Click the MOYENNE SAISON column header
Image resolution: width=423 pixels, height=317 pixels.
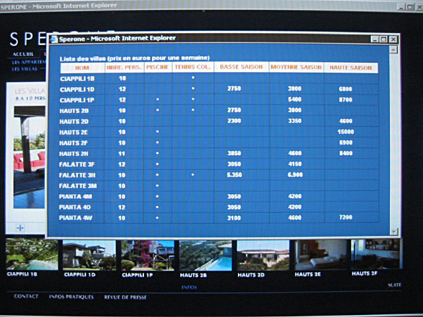(x=296, y=67)
